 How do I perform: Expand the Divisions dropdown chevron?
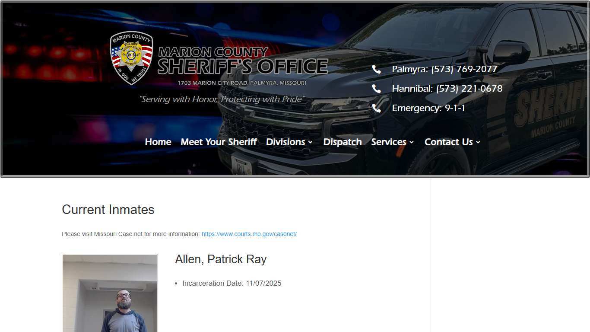click(310, 143)
